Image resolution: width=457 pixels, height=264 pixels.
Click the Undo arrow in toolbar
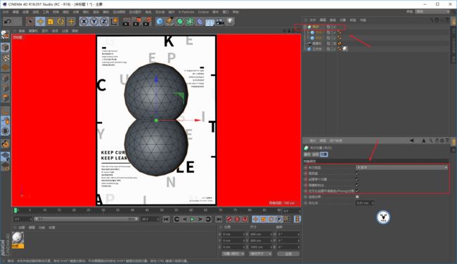click(x=8, y=22)
